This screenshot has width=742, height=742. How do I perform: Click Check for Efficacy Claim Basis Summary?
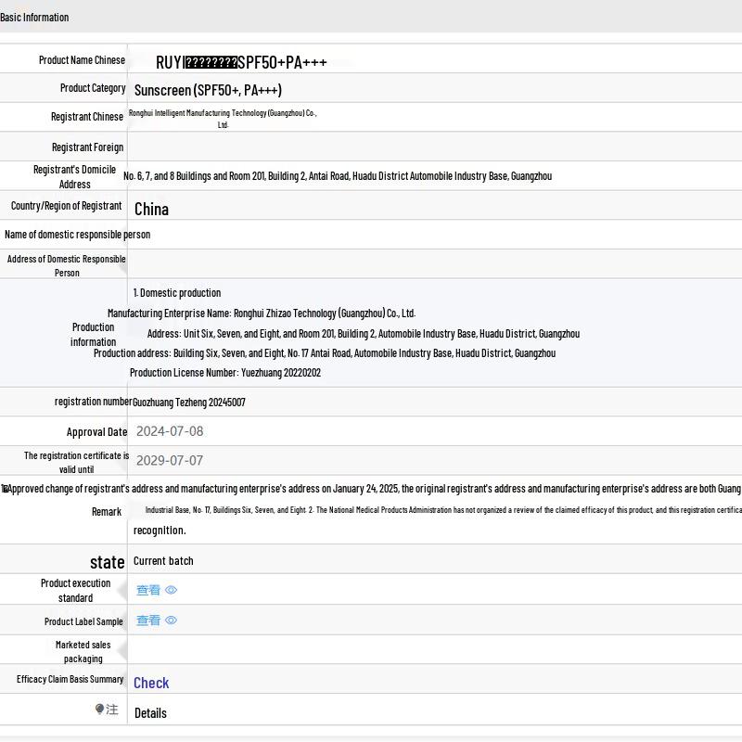click(x=151, y=683)
